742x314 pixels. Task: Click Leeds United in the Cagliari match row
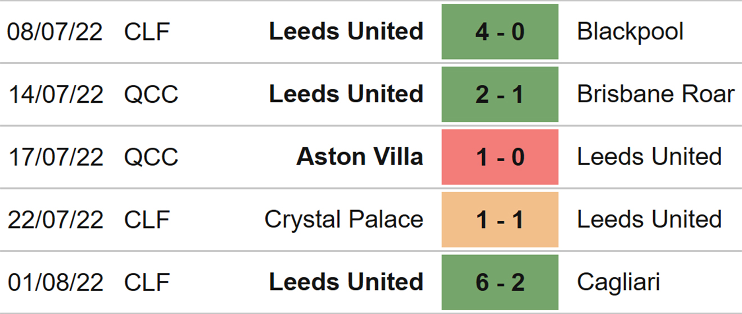tap(346, 282)
